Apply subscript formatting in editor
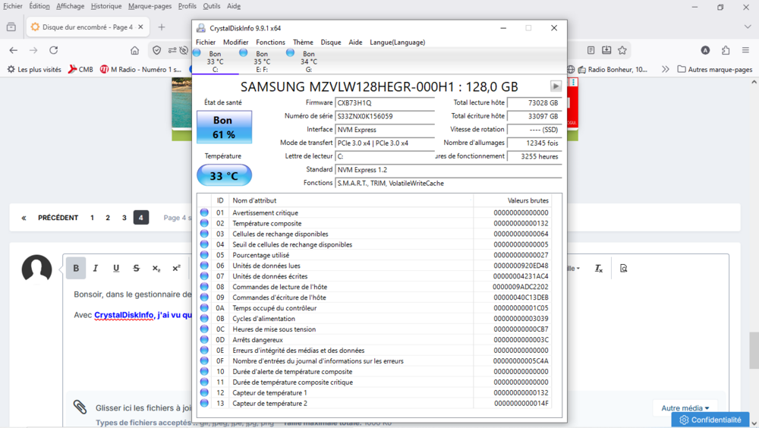Screen dimensions: 759x428 point(156,268)
